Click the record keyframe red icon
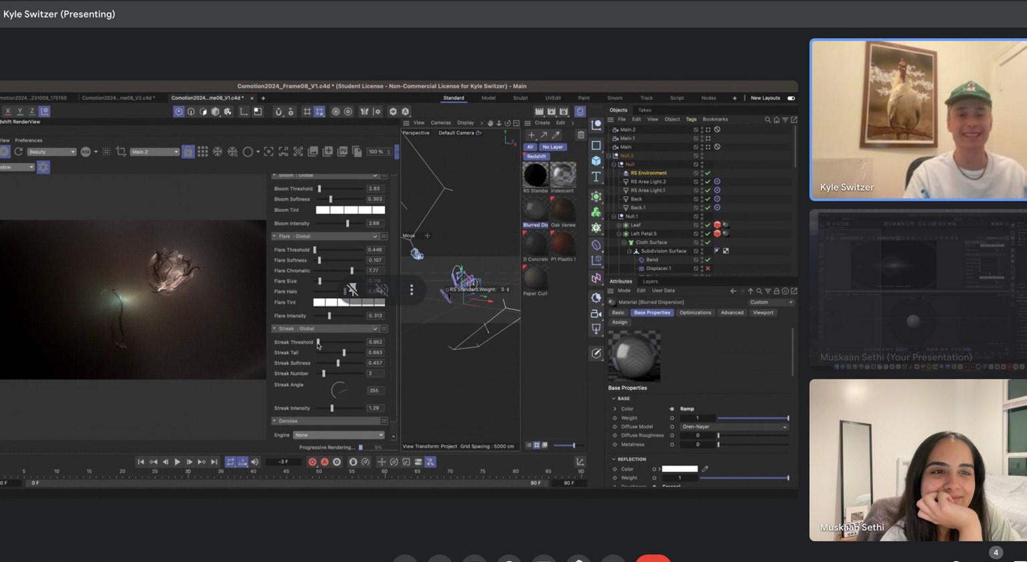The height and width of the screenshot is (562, 1027). 312,461
